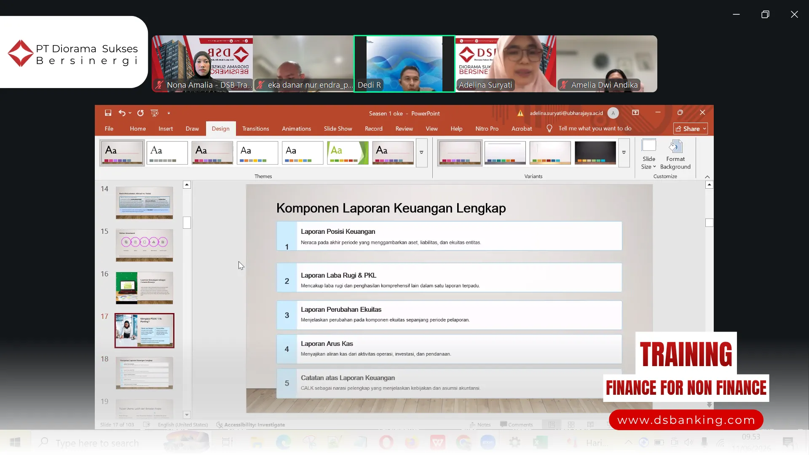Expand the Variants gallery
This screenshot has width=809, height=455.
click(624, 153)
